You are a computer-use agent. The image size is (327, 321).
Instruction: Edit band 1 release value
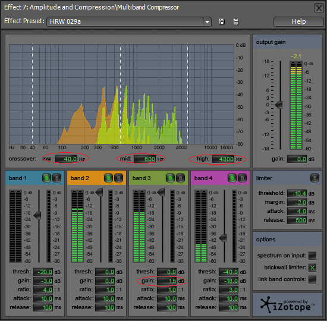(x=43, y=307)
